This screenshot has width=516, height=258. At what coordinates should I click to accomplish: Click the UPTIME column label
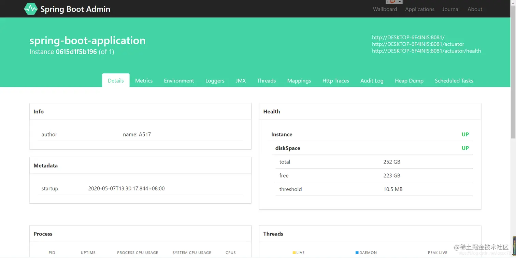88,253
